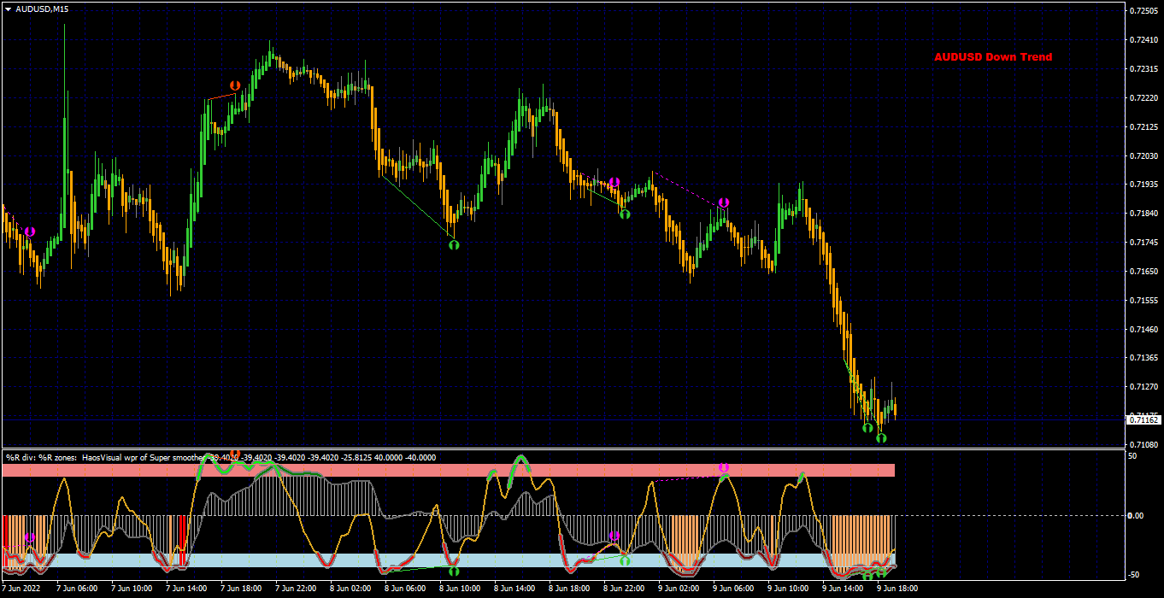
Task: Select the red down-arrow above 7 Jun 18:00 candles
Action: [x=235, y=85]
